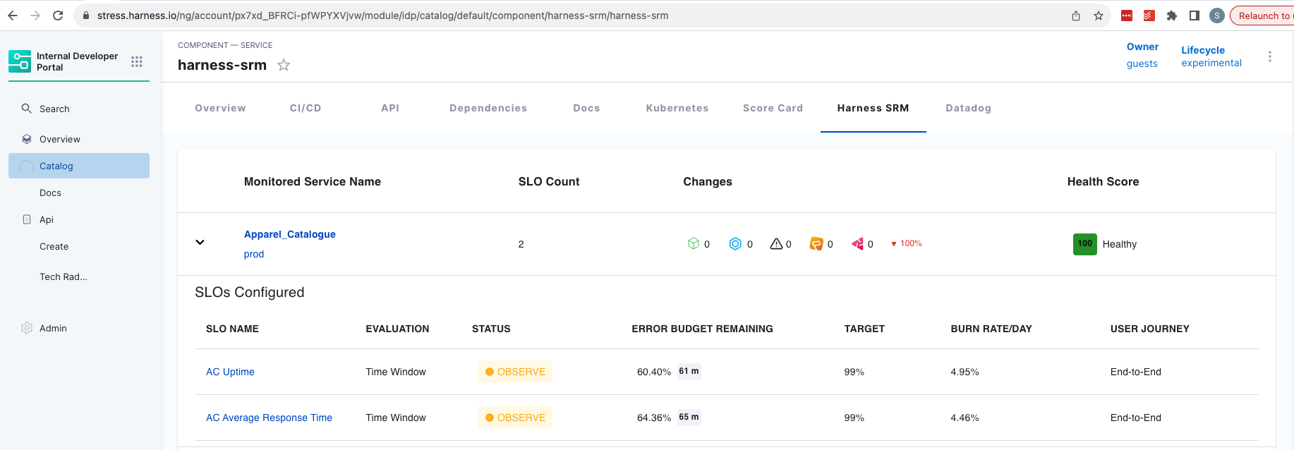1294x450 pixels.
Task: Click the triangle alert changes icon
Action: [776, 244]
